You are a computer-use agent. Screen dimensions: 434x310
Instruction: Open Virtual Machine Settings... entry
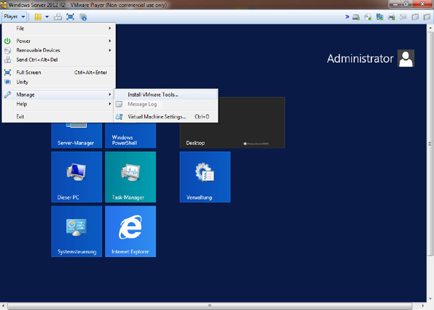(166, 117)
